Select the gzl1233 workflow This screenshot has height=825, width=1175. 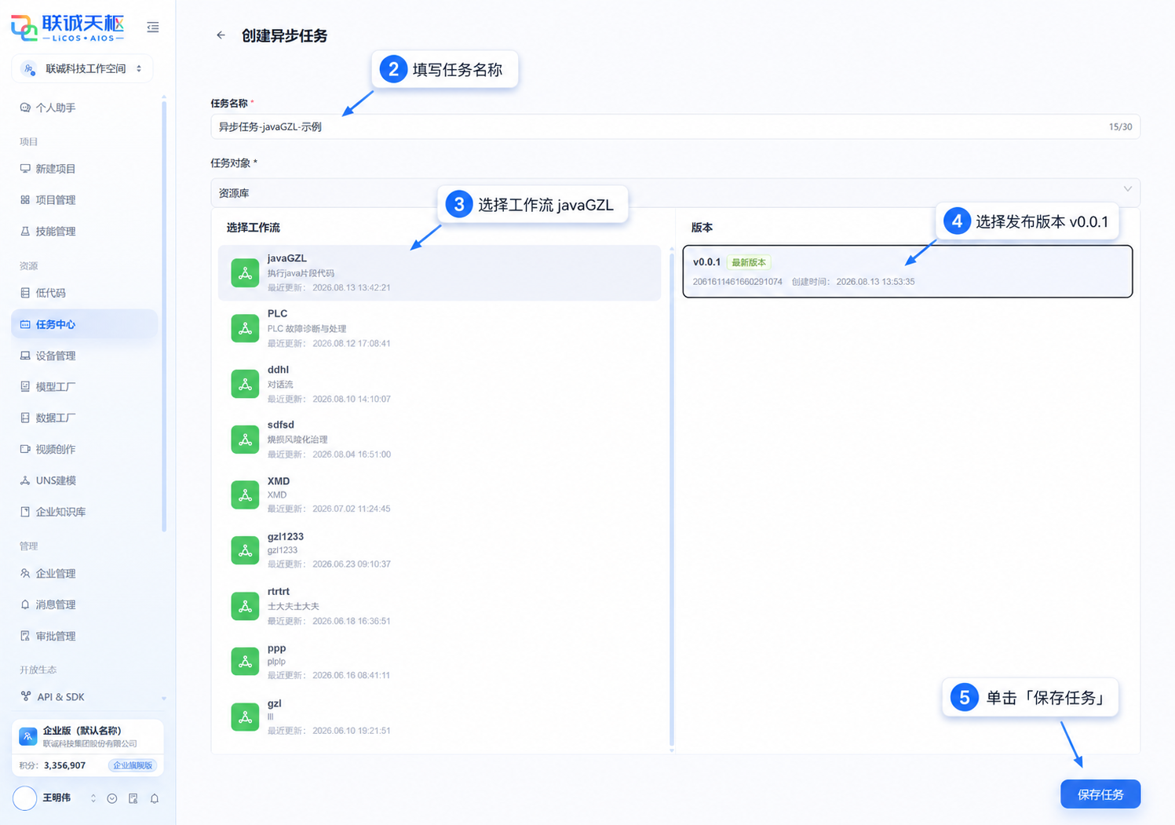tap(440, 550)
